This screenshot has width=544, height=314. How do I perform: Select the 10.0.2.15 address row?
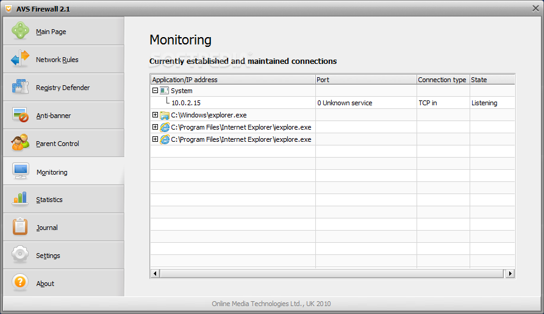point(333,103)
